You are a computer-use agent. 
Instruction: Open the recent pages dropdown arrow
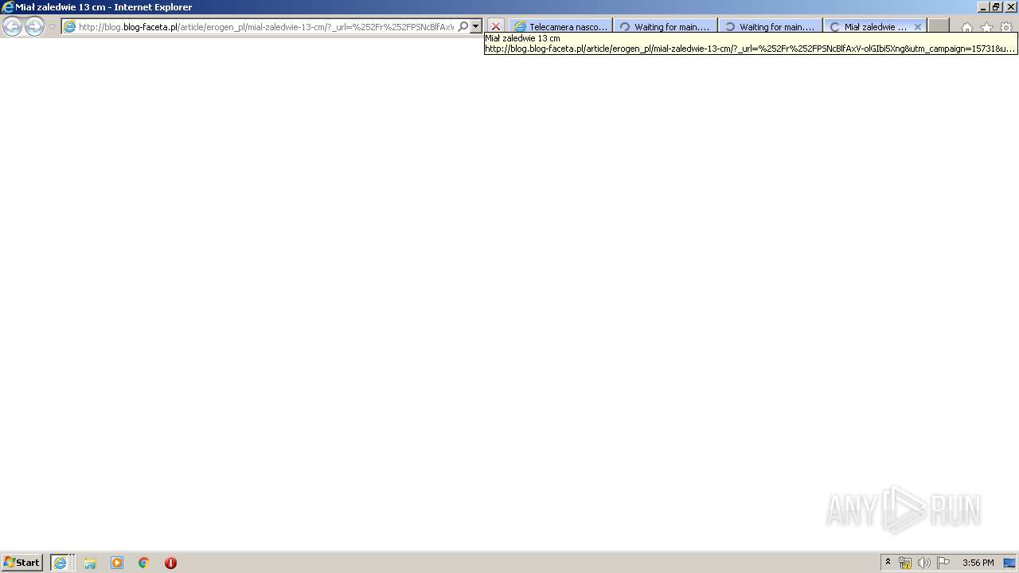(52, 27)
